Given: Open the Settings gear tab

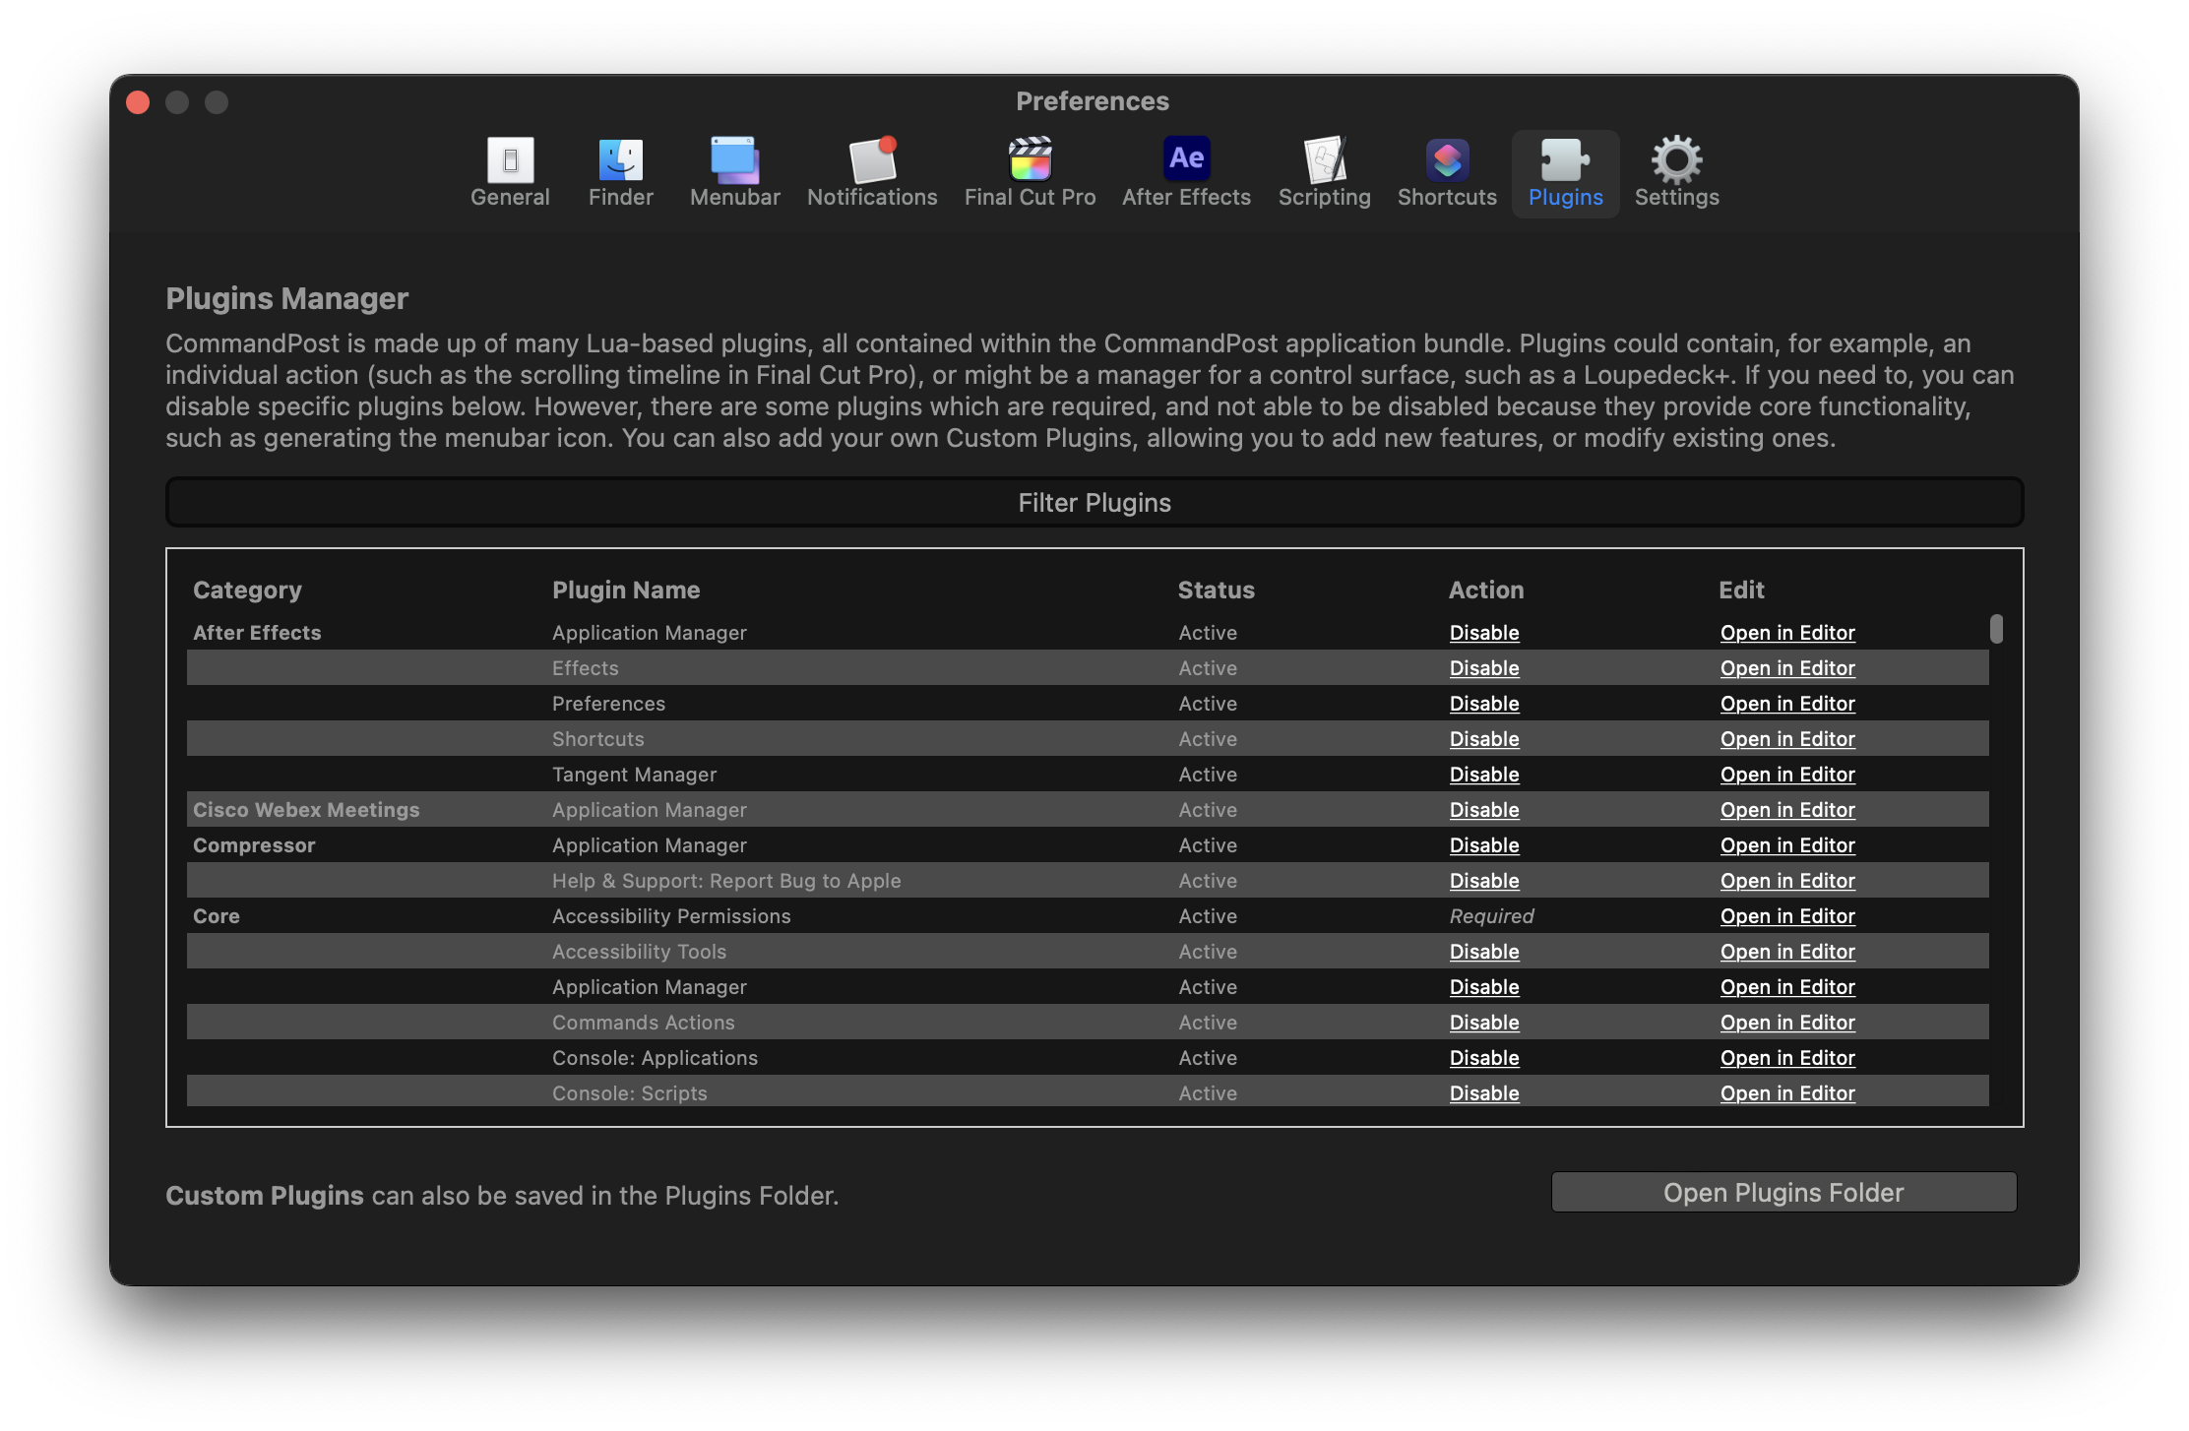Looking at the screenshot, I should (x=1676, y=173).
